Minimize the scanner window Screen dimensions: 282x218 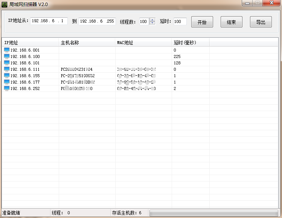[247, 3]
